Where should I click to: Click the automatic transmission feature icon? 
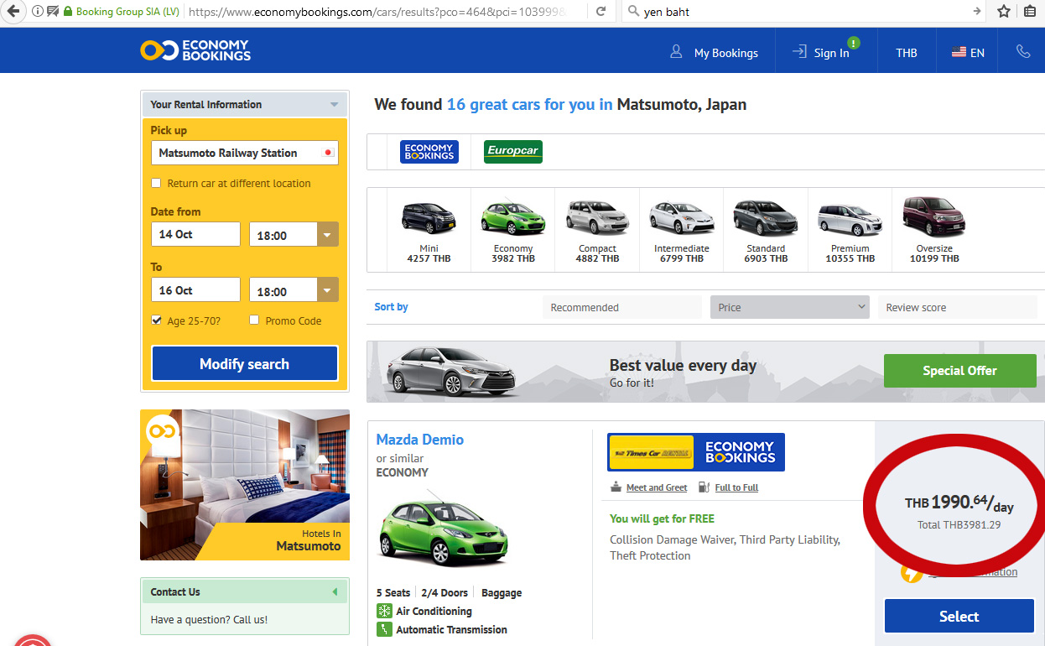pos(384,629)
